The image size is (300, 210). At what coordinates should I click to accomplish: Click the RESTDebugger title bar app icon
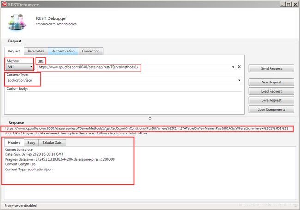coord(4,4)
